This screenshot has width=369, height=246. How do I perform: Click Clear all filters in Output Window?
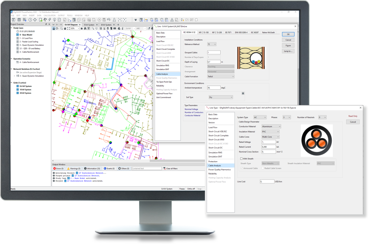tap(170, 169)
